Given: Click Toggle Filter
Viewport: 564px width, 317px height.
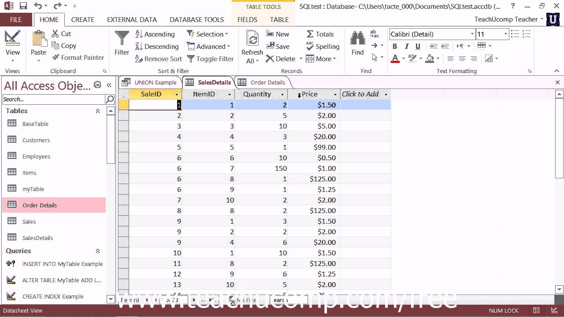Looking at the screenshot, I should point(210,59).
